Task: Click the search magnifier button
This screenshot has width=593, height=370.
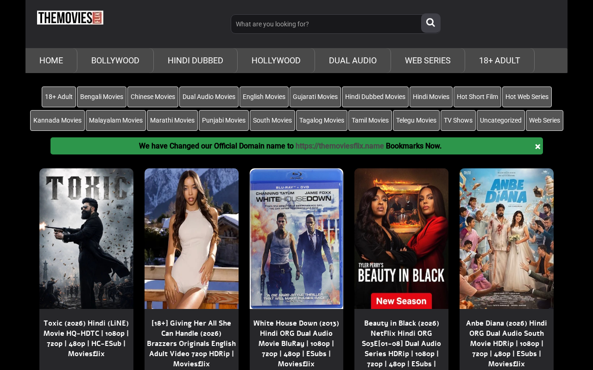Action: 431,23
